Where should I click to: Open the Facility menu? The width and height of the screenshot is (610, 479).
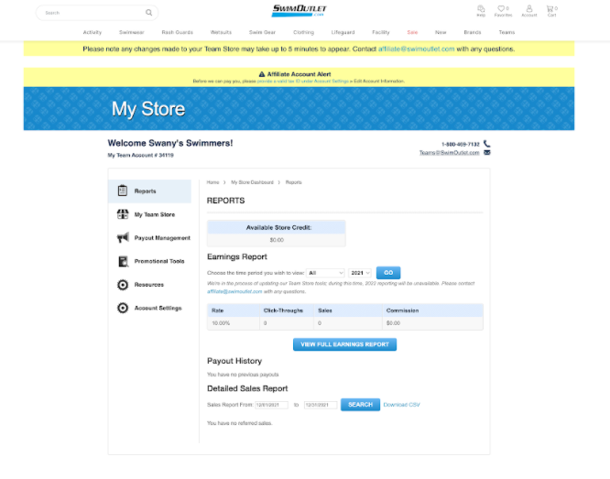pos(380,32)
